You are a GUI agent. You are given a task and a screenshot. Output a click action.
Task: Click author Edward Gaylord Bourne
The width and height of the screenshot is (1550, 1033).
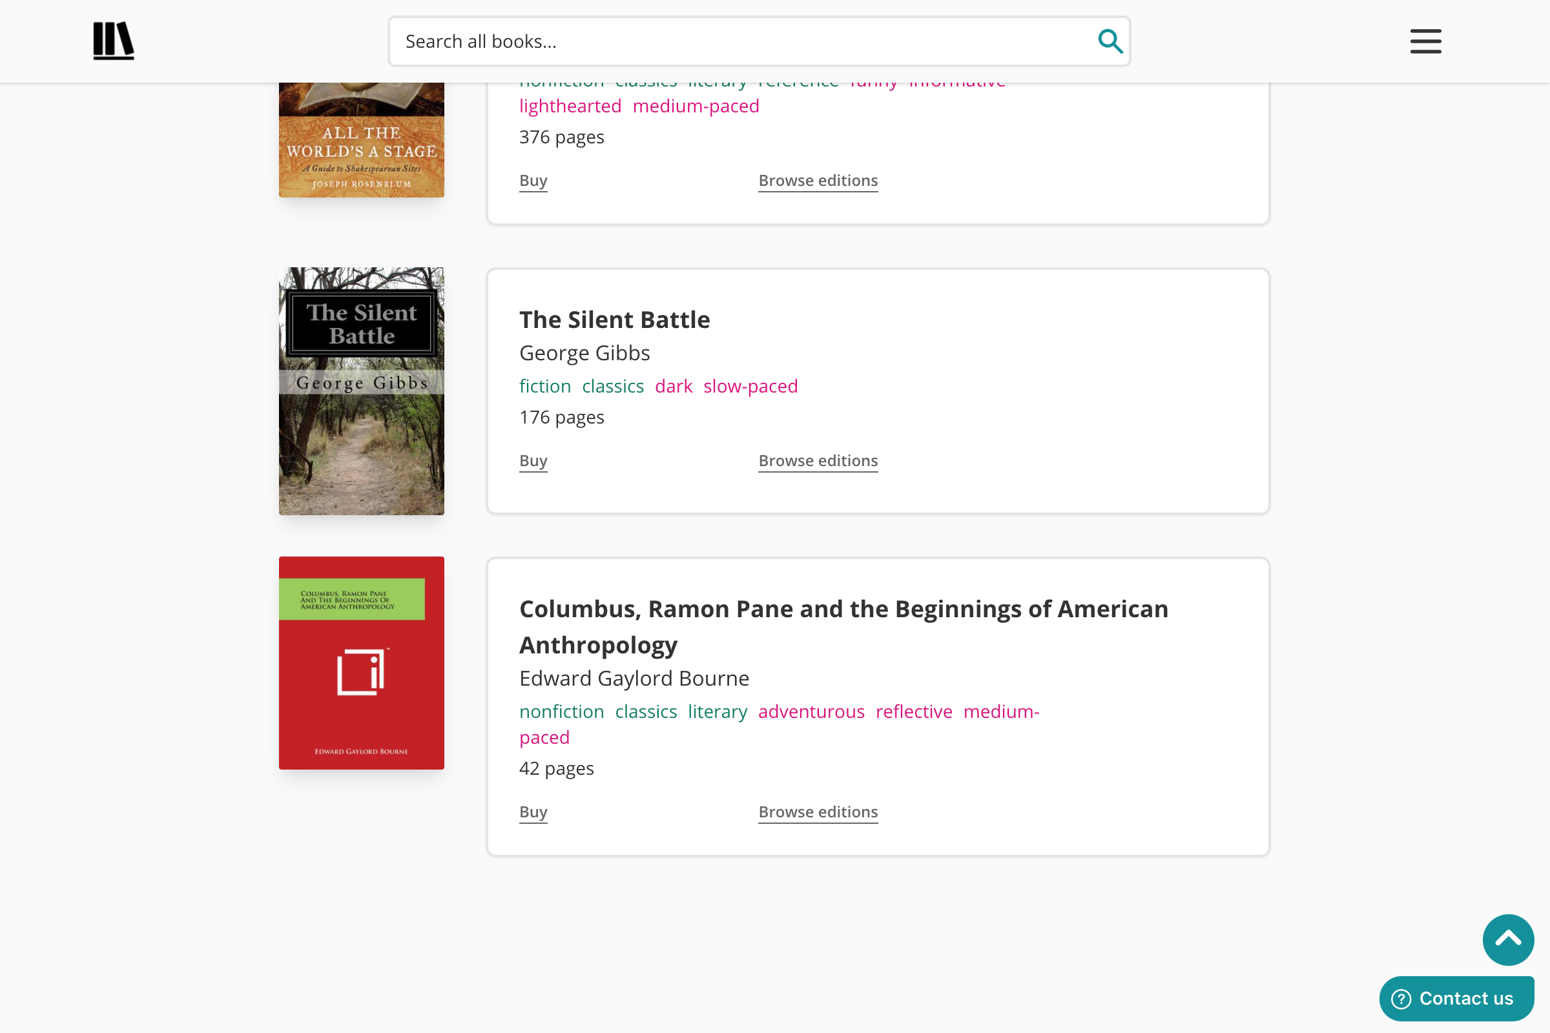[634, 679]
